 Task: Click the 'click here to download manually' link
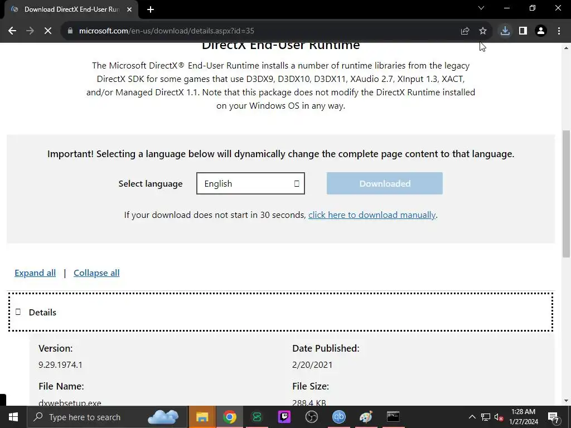[372, 215]
